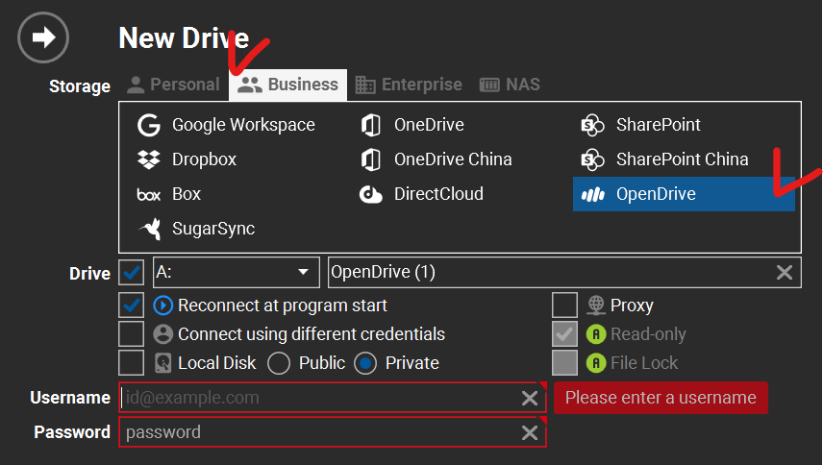Click the Password input field
The height and width of the screenshot is (465, 823).
click(317, 432)
